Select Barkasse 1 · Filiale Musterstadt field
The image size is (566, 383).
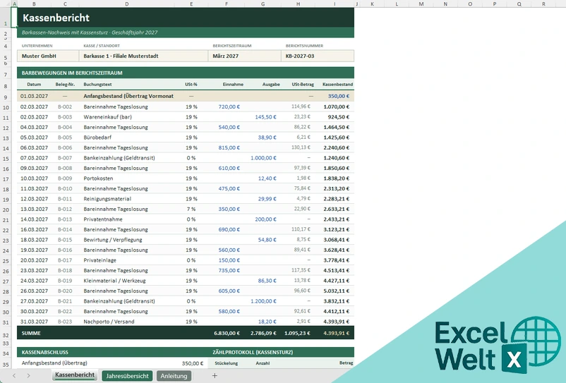coord(143,56)
